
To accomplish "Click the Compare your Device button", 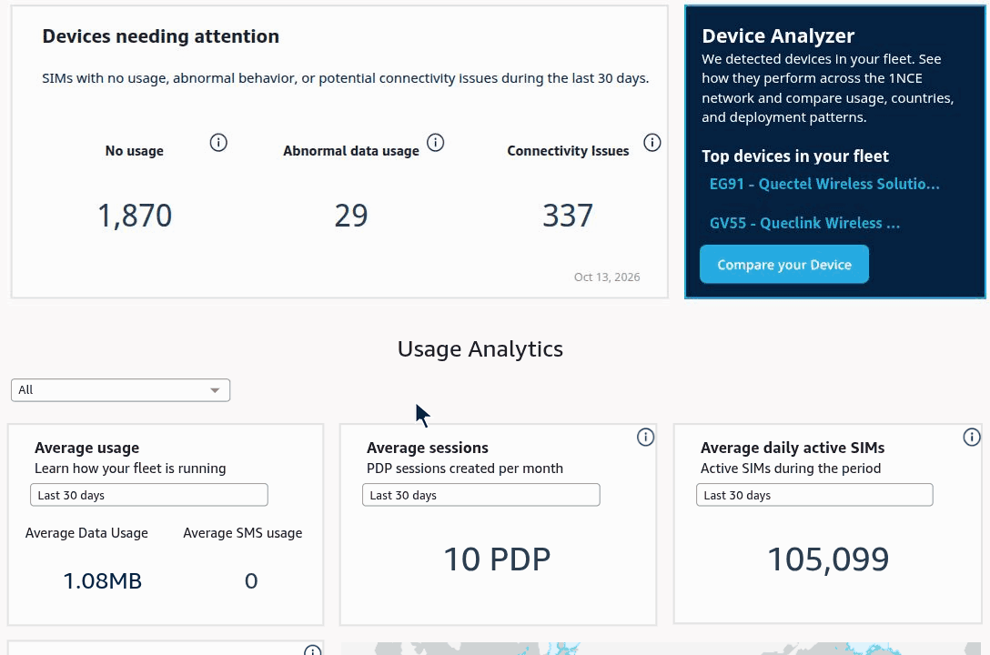I will point(784,265).
